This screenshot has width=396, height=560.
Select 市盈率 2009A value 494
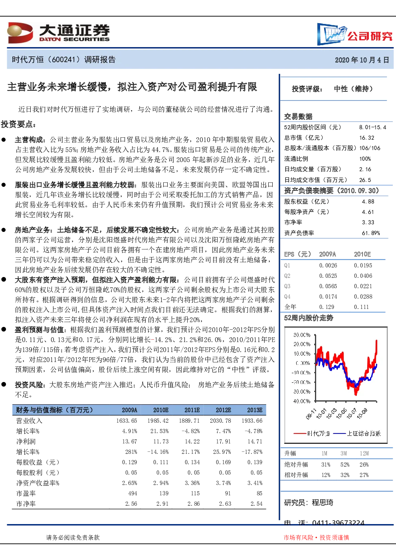[133, 493]
